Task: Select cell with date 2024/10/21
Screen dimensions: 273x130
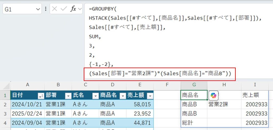Action: [x=27, y=104]
